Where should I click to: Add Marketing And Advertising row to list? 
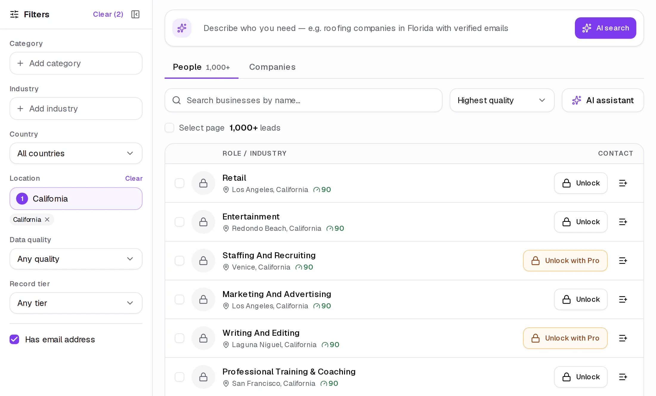(x=623, y=299)
